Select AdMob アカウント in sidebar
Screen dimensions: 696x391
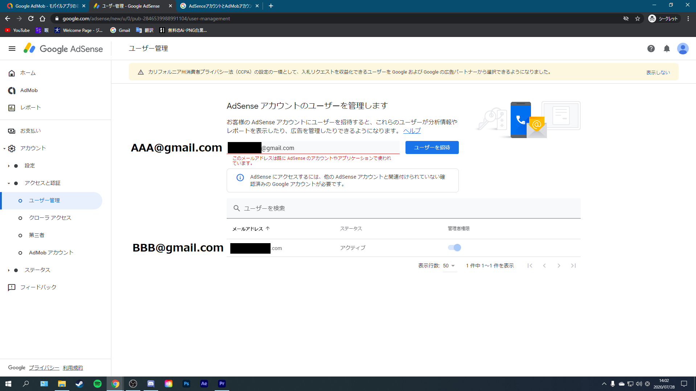52,253
